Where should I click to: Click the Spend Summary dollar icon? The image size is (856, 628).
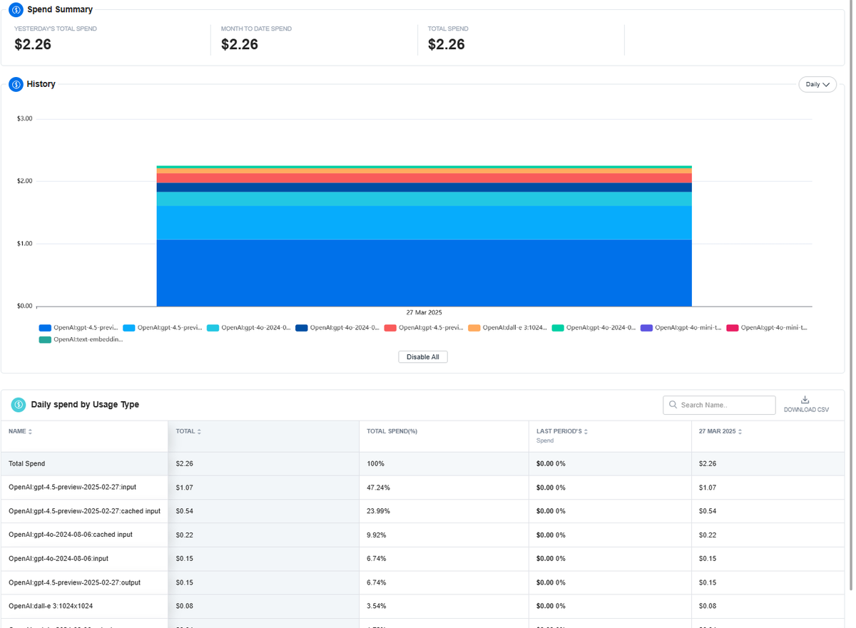16,10
